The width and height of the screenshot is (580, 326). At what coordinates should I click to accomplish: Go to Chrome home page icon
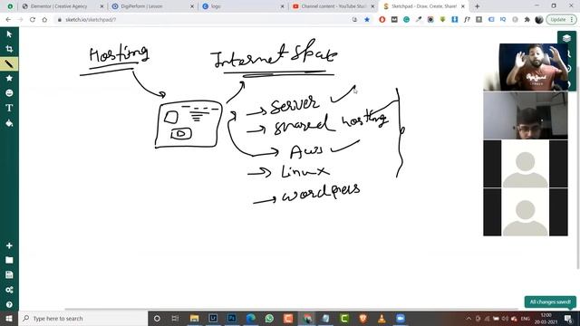coord(44,20)
